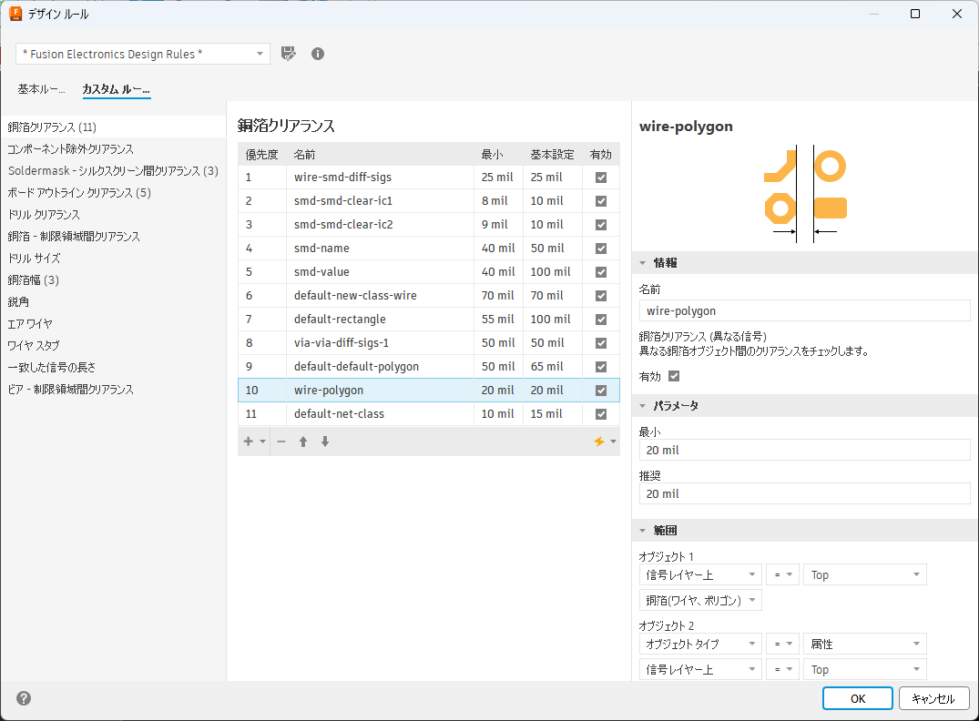Click the 名前 input field with wire-polygon
Viewport: 979px width, 721px height.
804,310
